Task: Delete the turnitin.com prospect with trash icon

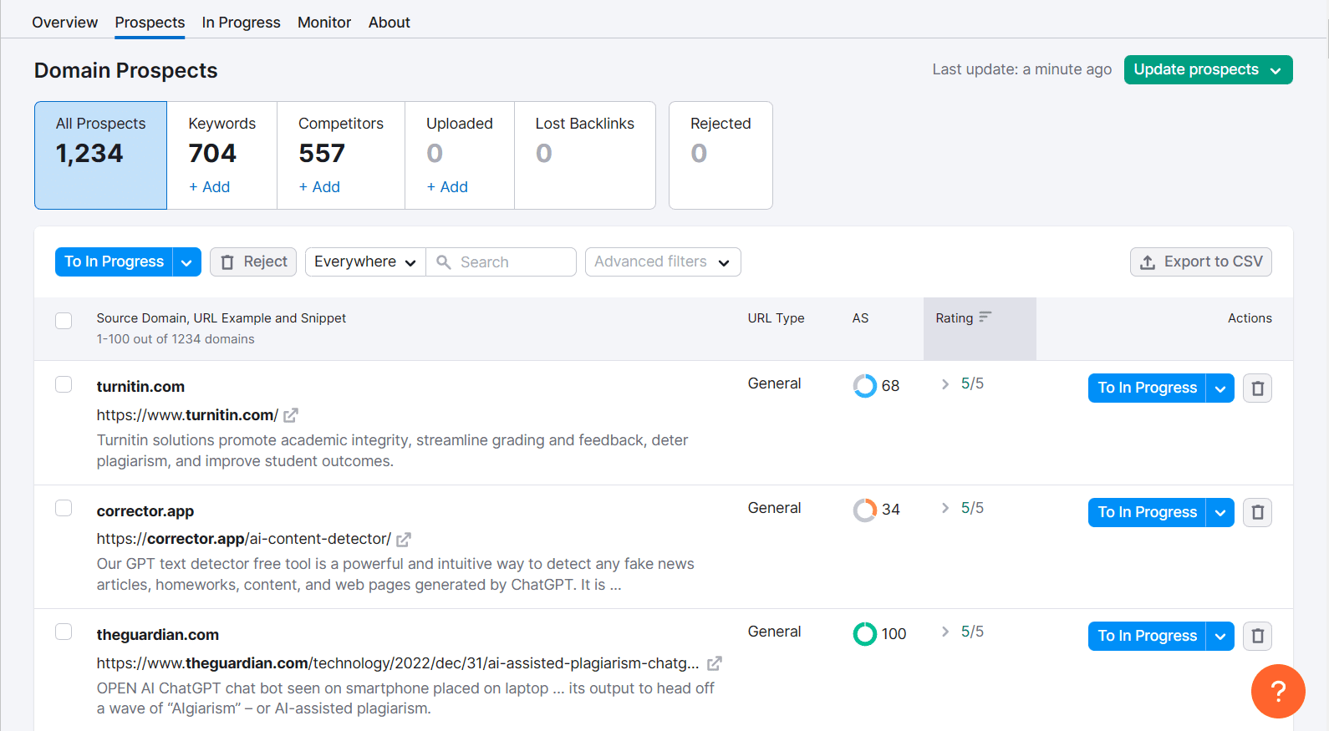Action: [1257, 388]
